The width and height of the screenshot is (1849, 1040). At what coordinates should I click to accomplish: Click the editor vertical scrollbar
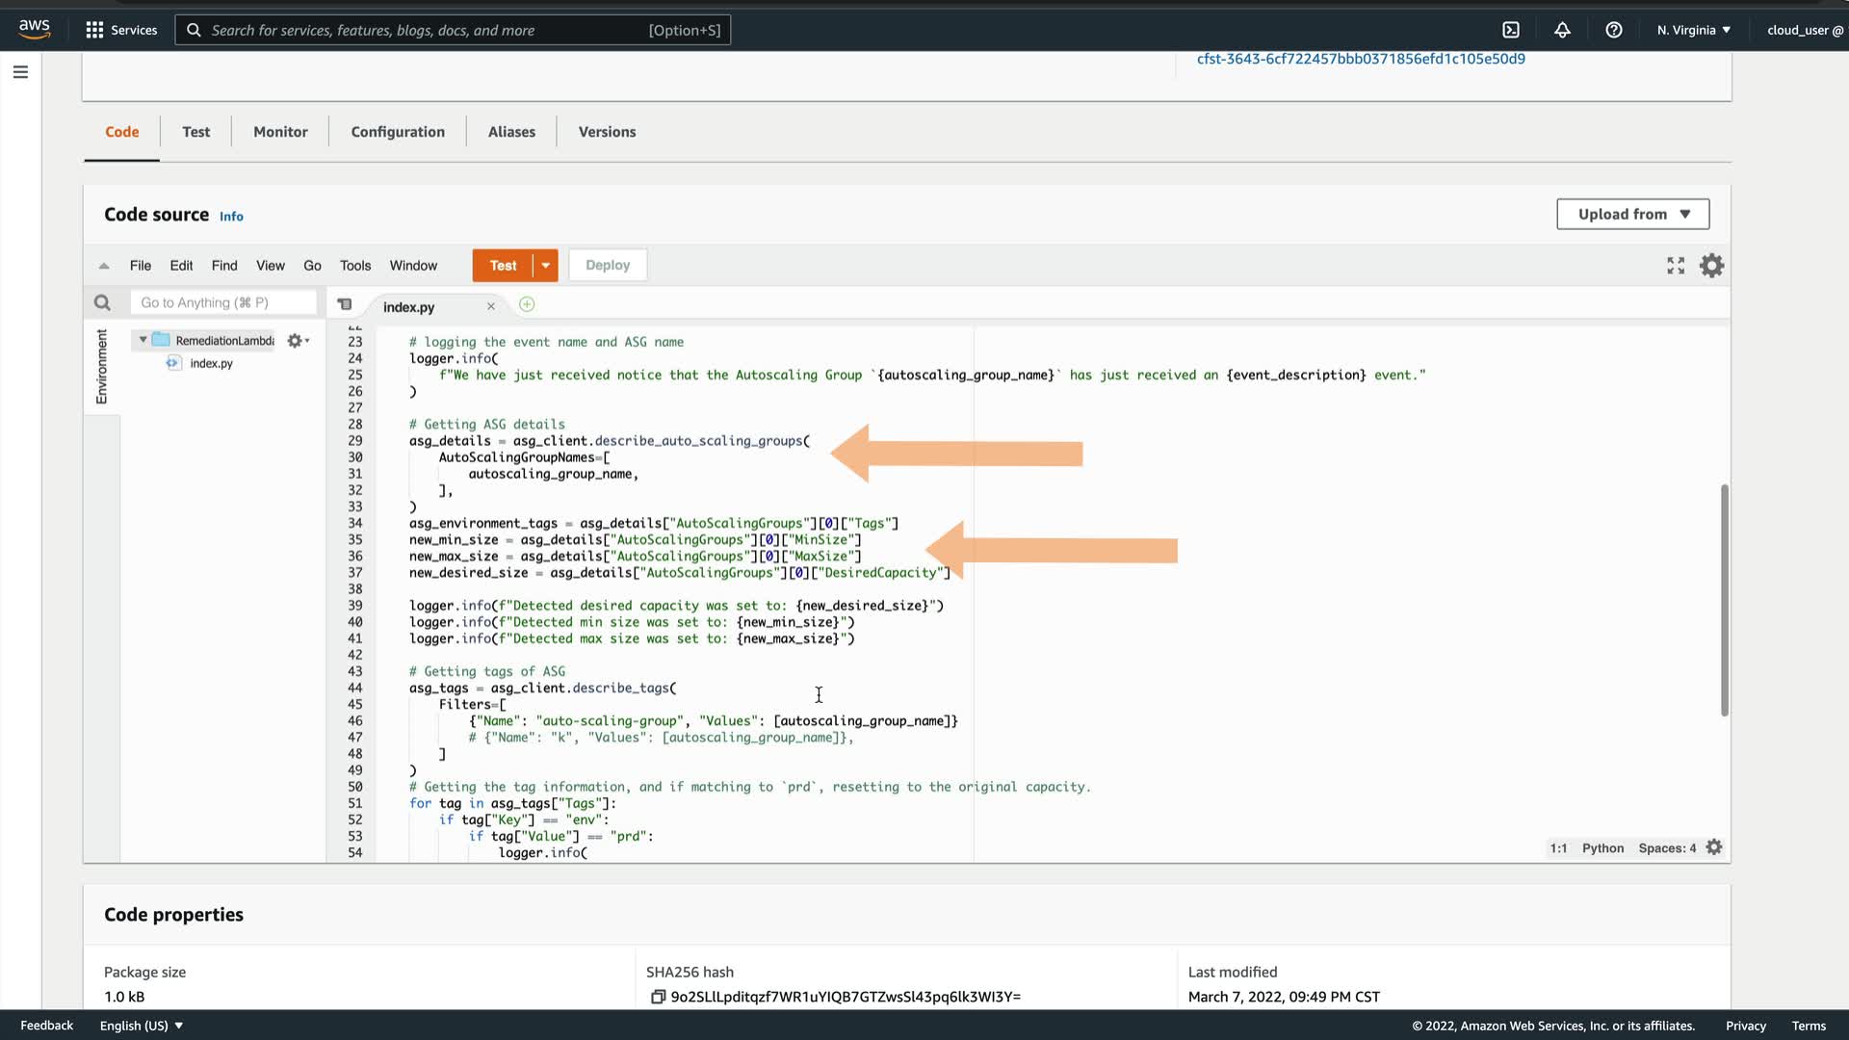pyautogui.click(x=1724, y=600)
